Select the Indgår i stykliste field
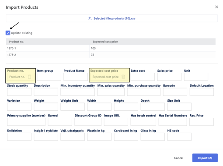The height and width of the screenshot is (166, 223). coord(46,137)
